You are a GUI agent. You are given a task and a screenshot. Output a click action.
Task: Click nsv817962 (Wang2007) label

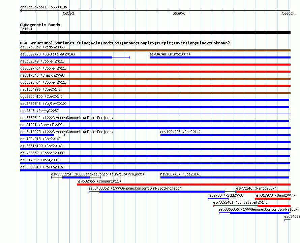[40, 160]
